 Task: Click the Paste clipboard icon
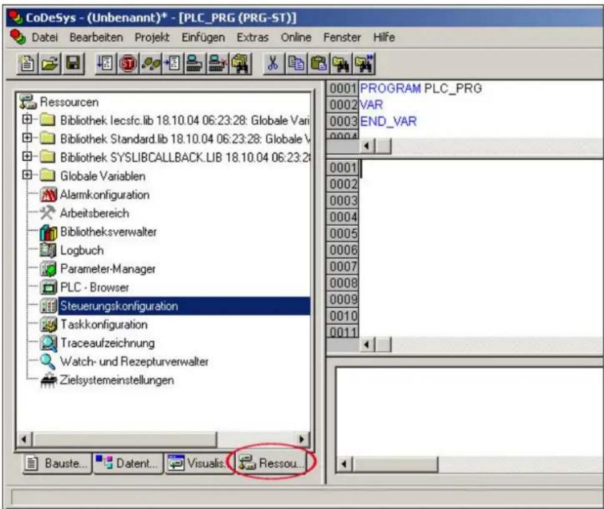pyautogui.click(x=319, y=63)
